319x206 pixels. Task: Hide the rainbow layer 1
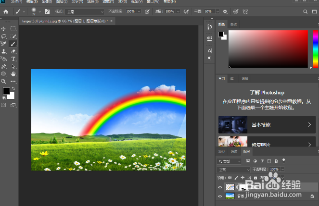coord(220,187)
